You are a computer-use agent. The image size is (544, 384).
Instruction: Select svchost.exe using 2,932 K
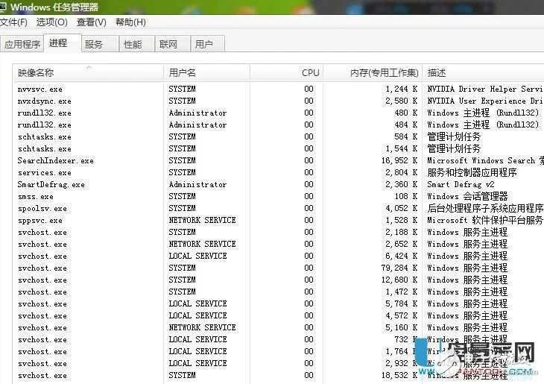[x=279, y=364]
